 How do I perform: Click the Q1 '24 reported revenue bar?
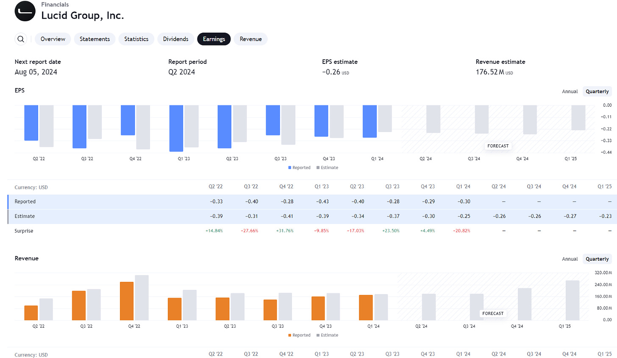tap(366, 308)
